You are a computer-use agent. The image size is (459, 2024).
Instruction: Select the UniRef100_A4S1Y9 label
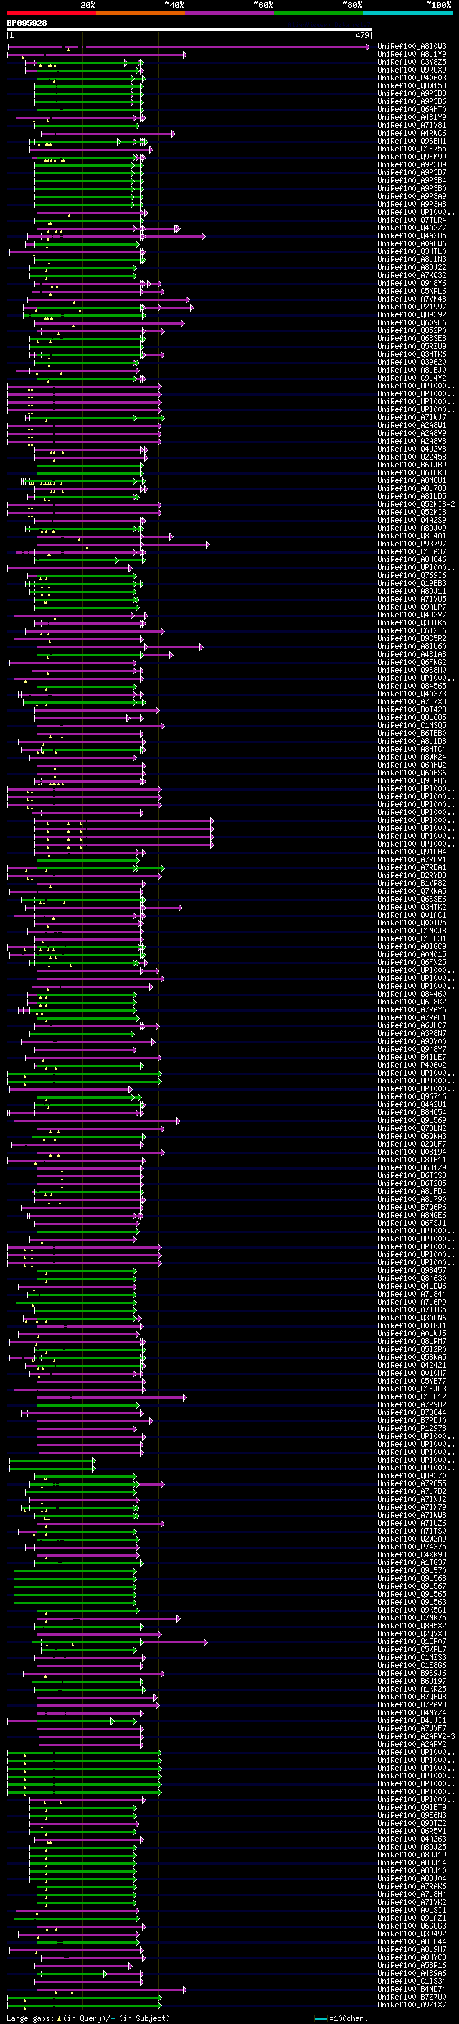(x=412, y=117)
